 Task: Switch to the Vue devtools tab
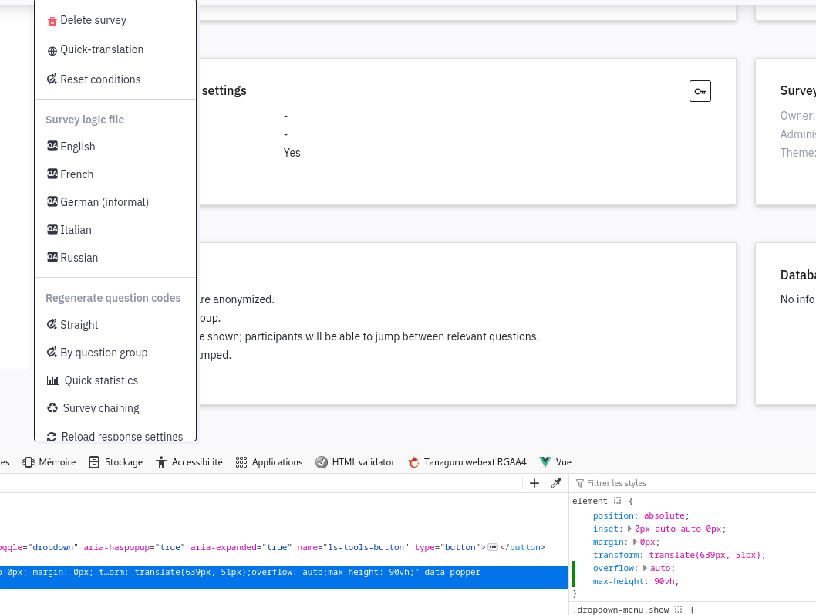point(555,462)
